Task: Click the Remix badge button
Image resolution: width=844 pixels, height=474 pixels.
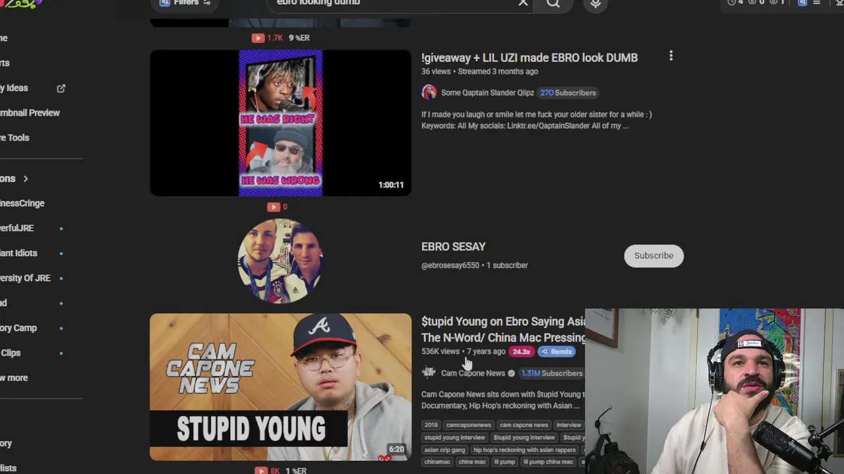Action: pyautogui.click(x=557, y=352)
